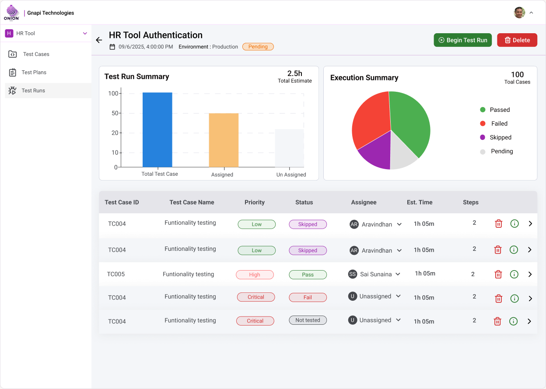This screenshot has width=546, height=389.
Task: Click the U avatar in the Fail row
Action: pos(352,296)
